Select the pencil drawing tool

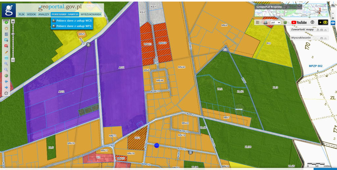(x=6, y=52)
